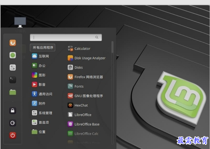Launch Firefox 网络浏览器 from app list

coord(85,77)
